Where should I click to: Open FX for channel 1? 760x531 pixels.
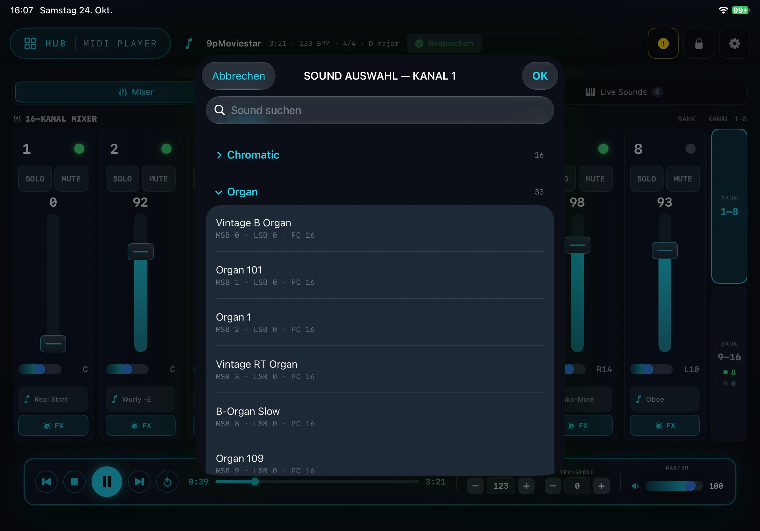tap(53, 425)
